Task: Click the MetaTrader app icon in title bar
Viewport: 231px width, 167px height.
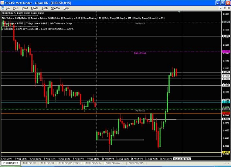Action: 2,3
